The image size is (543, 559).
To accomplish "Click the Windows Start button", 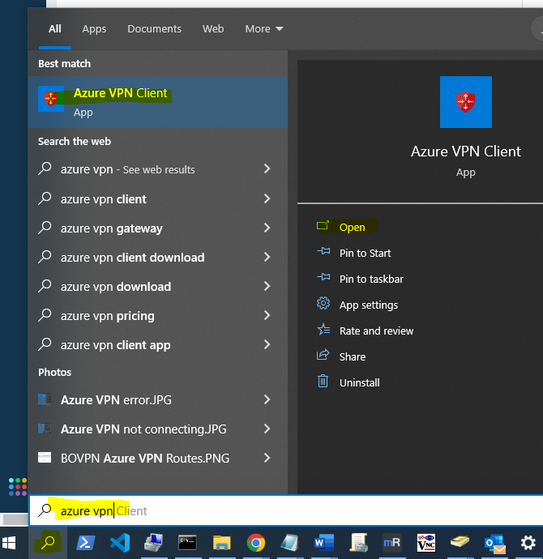I will (x=9, y=543).
